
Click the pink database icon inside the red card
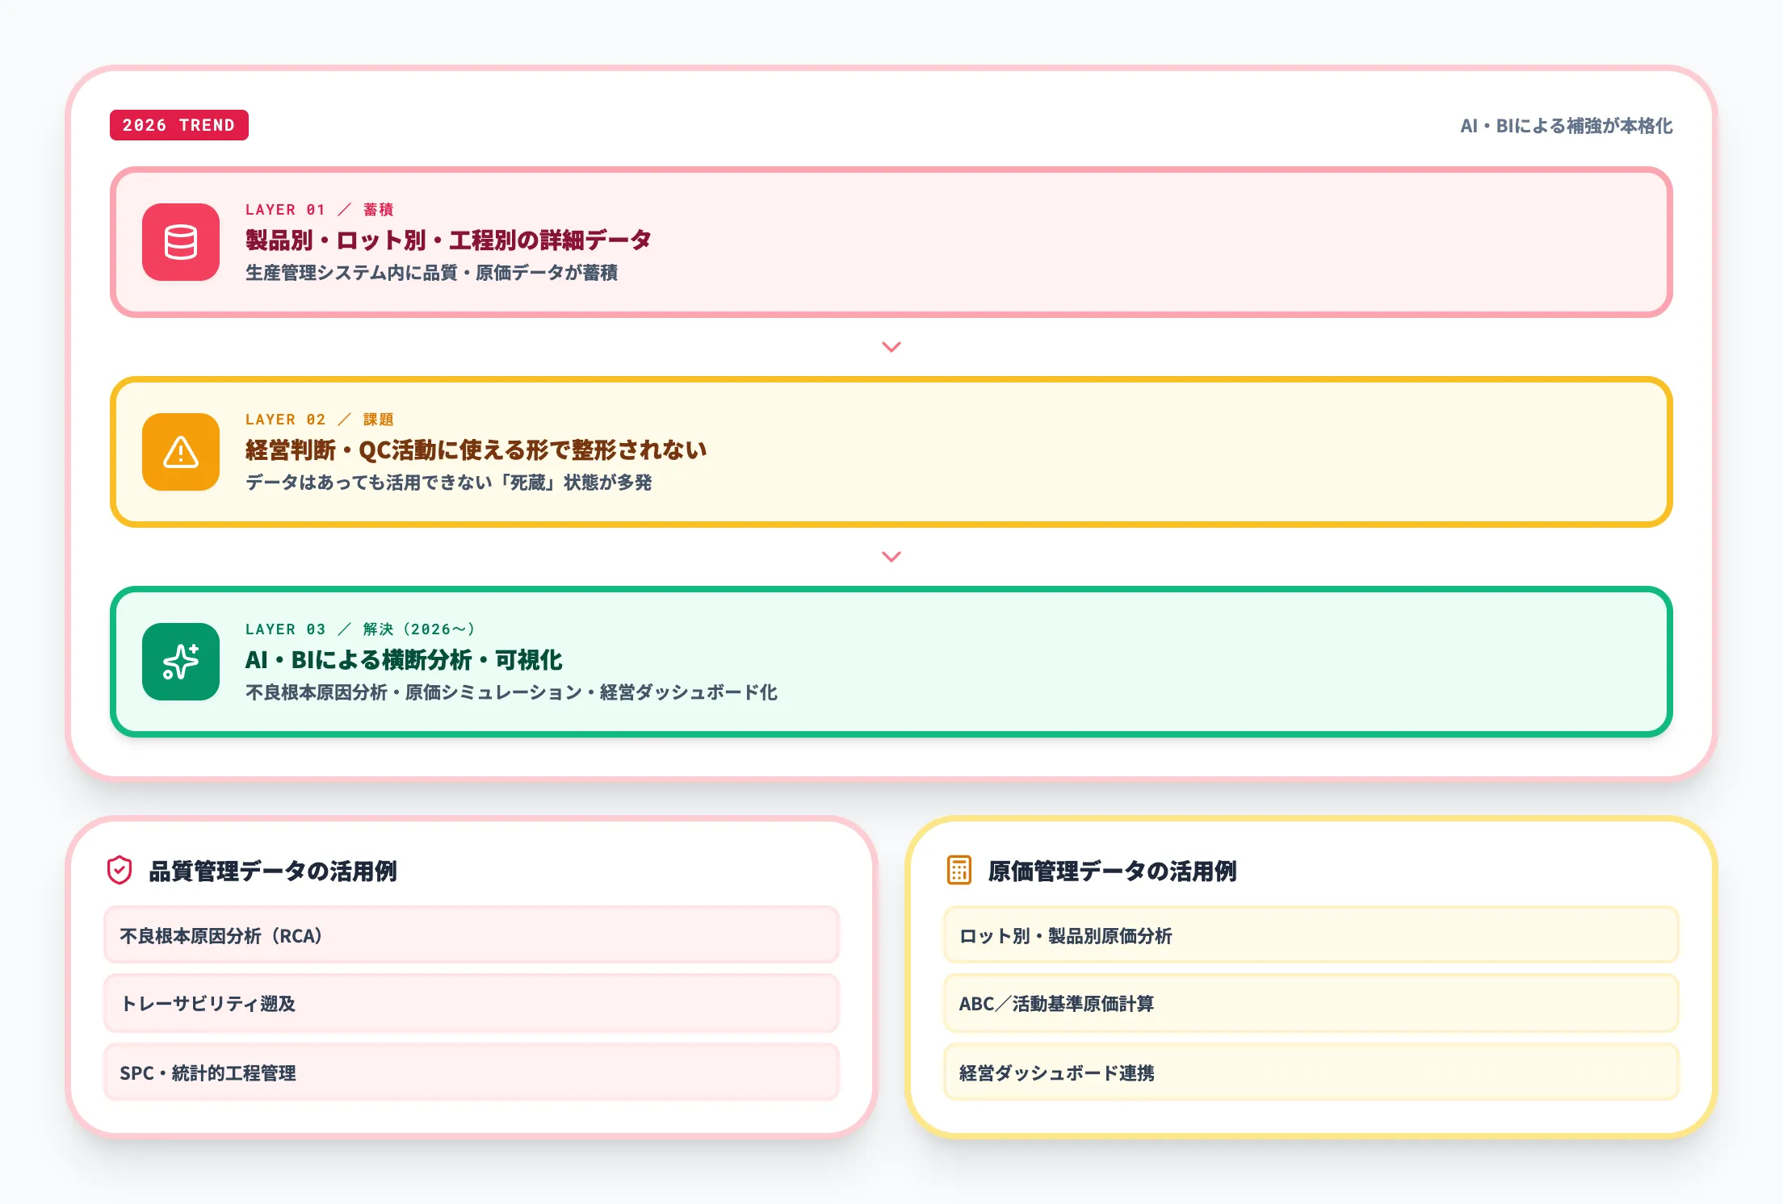(181, 243)
